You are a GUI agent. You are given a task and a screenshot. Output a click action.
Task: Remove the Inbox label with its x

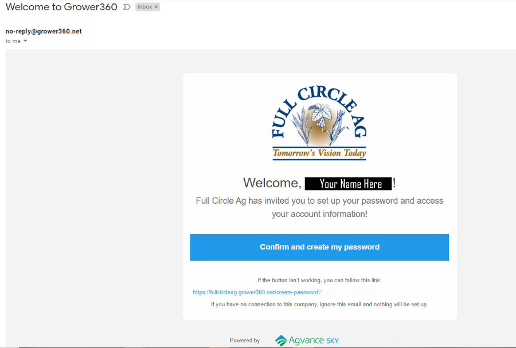coord(156,7)
